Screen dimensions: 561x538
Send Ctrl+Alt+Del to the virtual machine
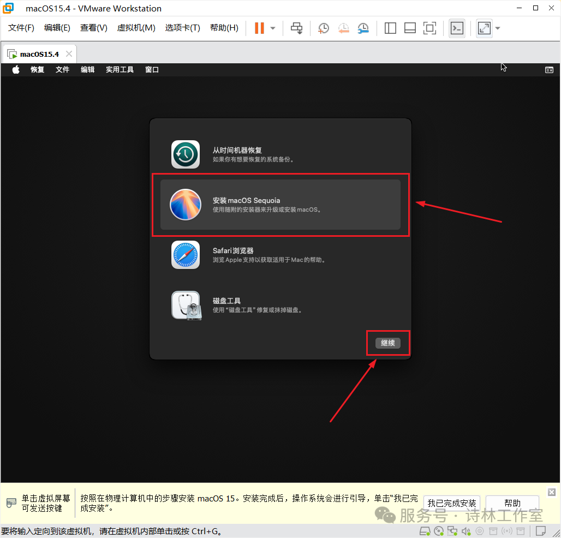coord(297,28)
